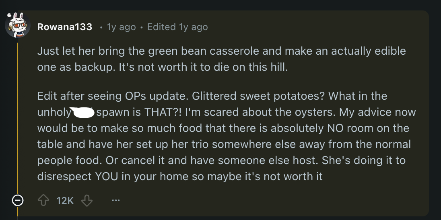The width and height of the screenshot is (441, 220).
Task: Click the capitalized word "YOU" in last line
Action: (106, 177)
